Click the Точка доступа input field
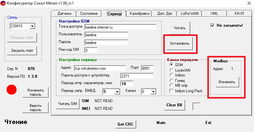The width and height of the screenshot is (254, 132). [120, 27]
